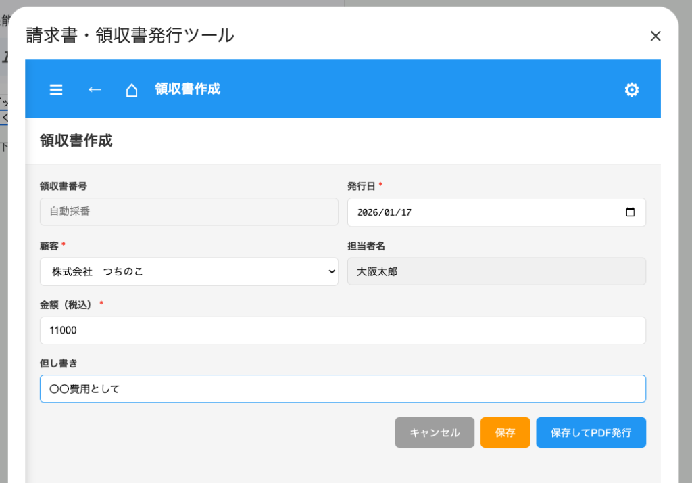
Task: Focus the 金額(税込) input field
Action: pyautogui.click(x=342, y=330)
